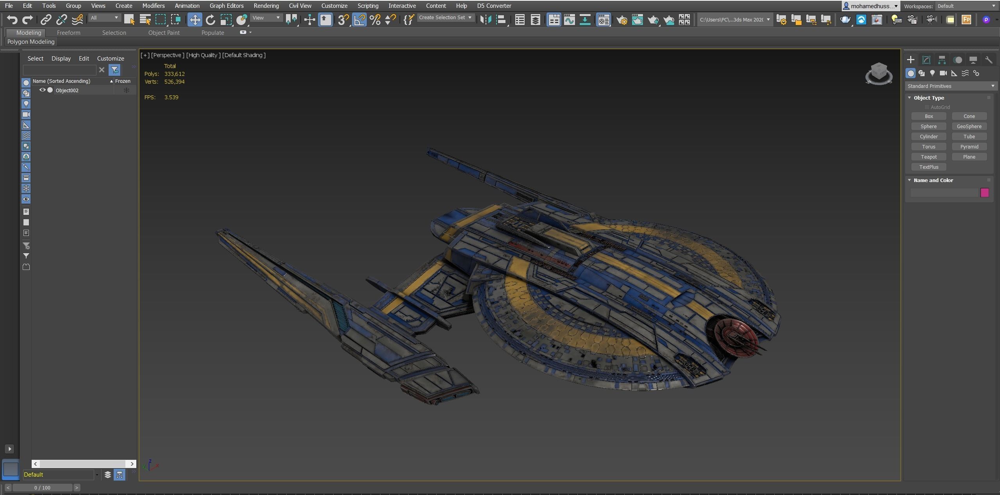Open the selection filter All dropdown
The image size is (1000, 495).
pyautogui.click(x=104, y=18)
